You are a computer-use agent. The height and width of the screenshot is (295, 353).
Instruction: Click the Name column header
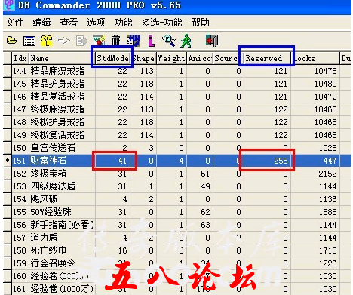coord(62,58)
